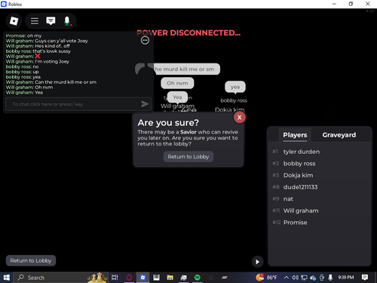Toggle the microphone voice chat icon
The height and width of the screenshot is (283, 377).
67,21
